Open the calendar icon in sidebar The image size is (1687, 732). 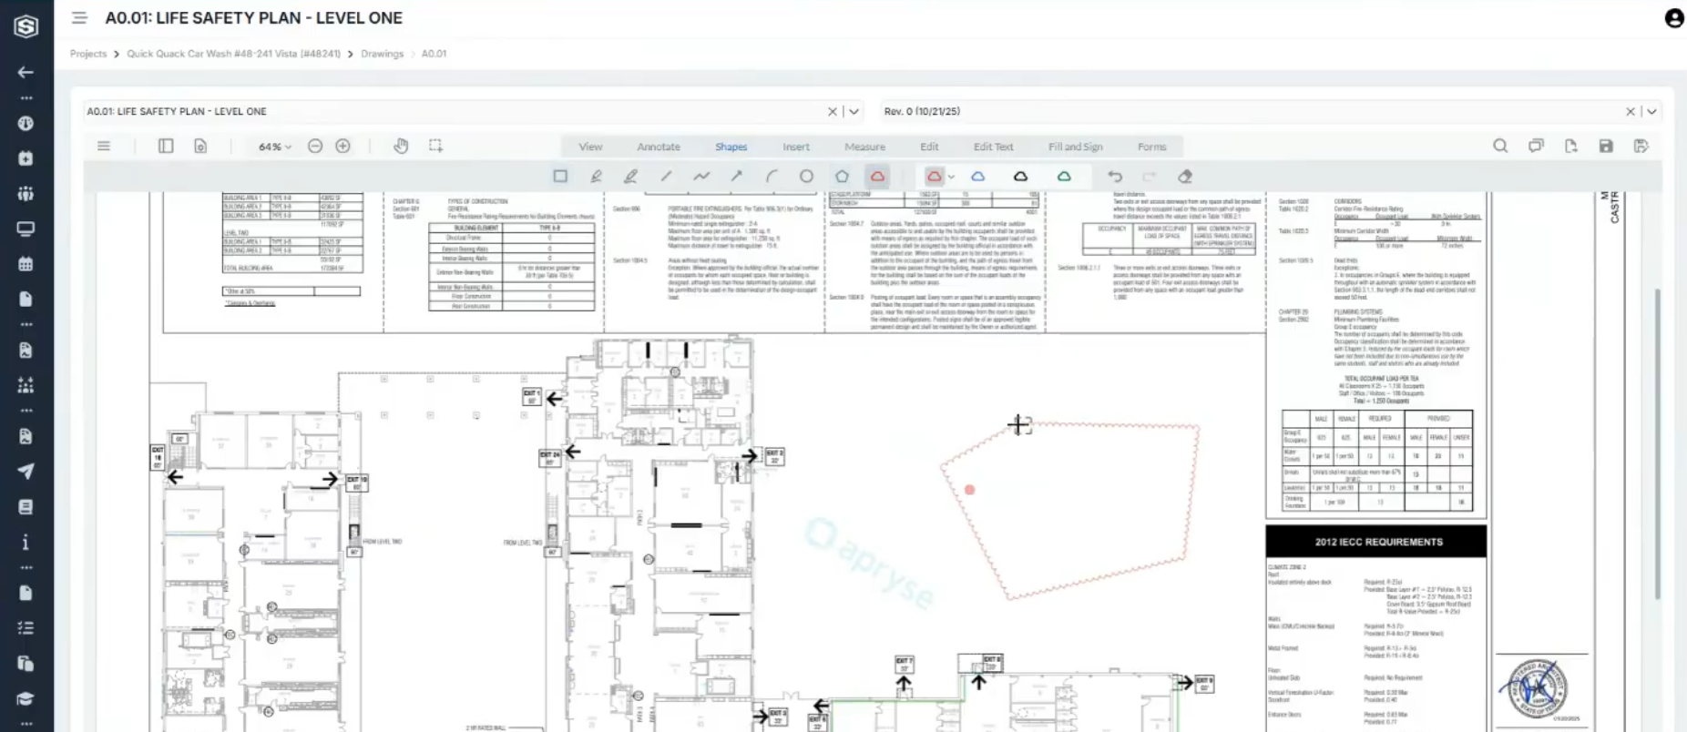click(26, 263)
